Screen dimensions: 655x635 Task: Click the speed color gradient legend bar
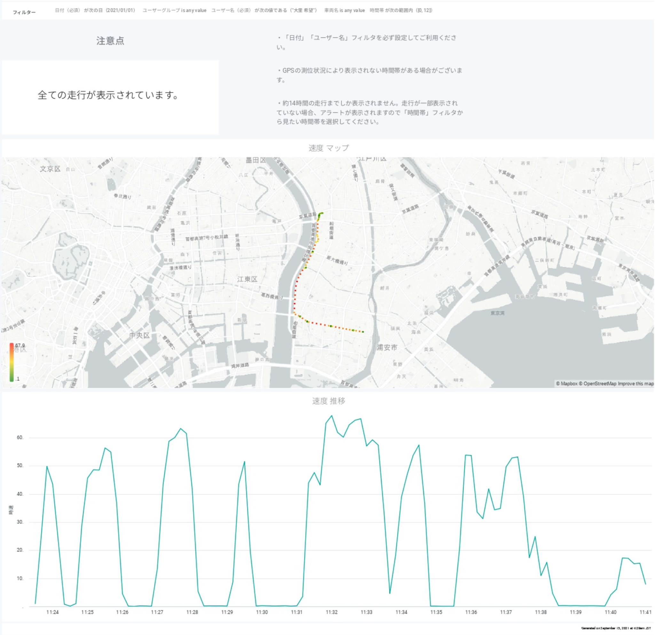tap(12, 362)
